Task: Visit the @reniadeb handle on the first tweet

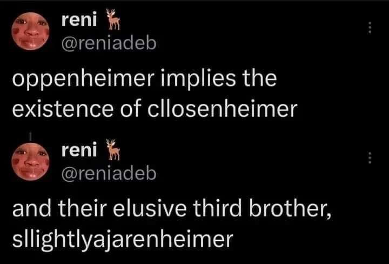Action: [109, 43]
